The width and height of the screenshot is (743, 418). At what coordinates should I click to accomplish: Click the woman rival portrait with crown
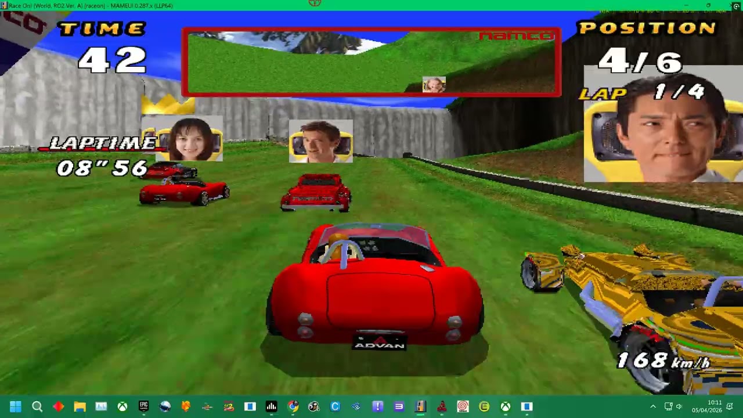pyautogui.click(x=189, y=139)
